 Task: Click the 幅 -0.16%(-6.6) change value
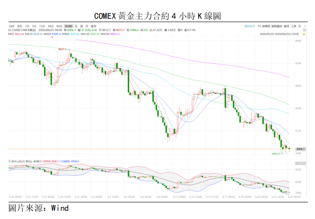click(87, 30)
